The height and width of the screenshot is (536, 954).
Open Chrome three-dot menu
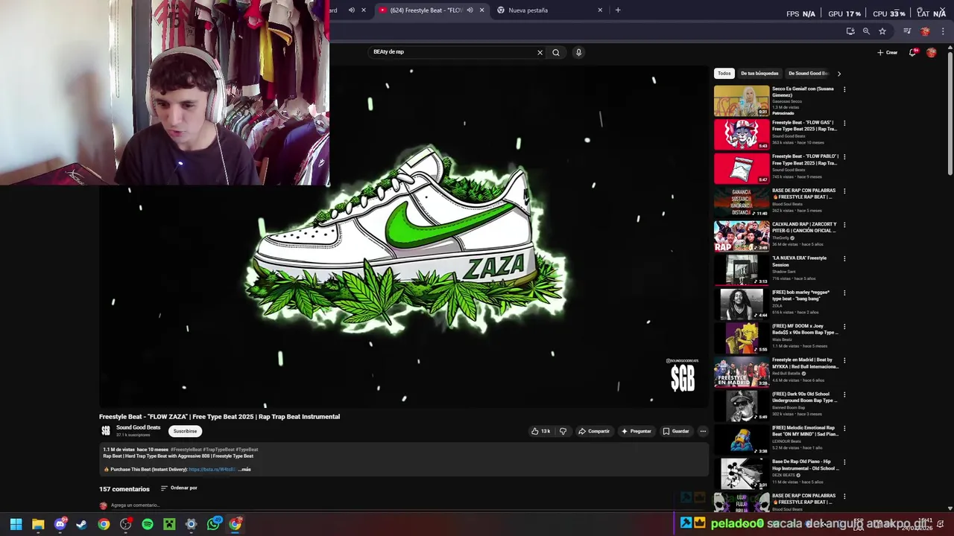point(943,31)
